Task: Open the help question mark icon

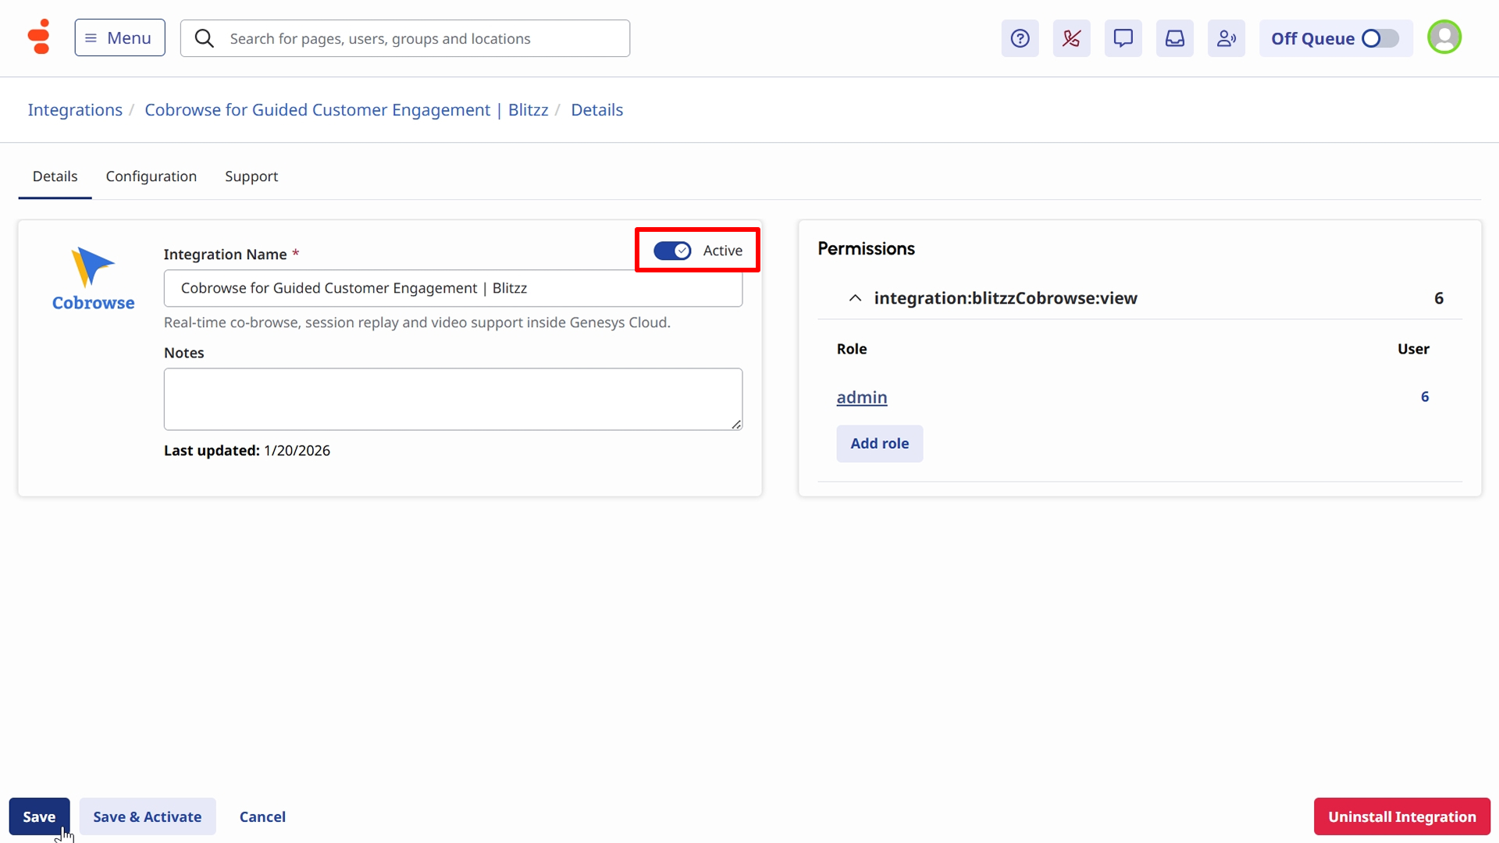Action: point(1020,38)
